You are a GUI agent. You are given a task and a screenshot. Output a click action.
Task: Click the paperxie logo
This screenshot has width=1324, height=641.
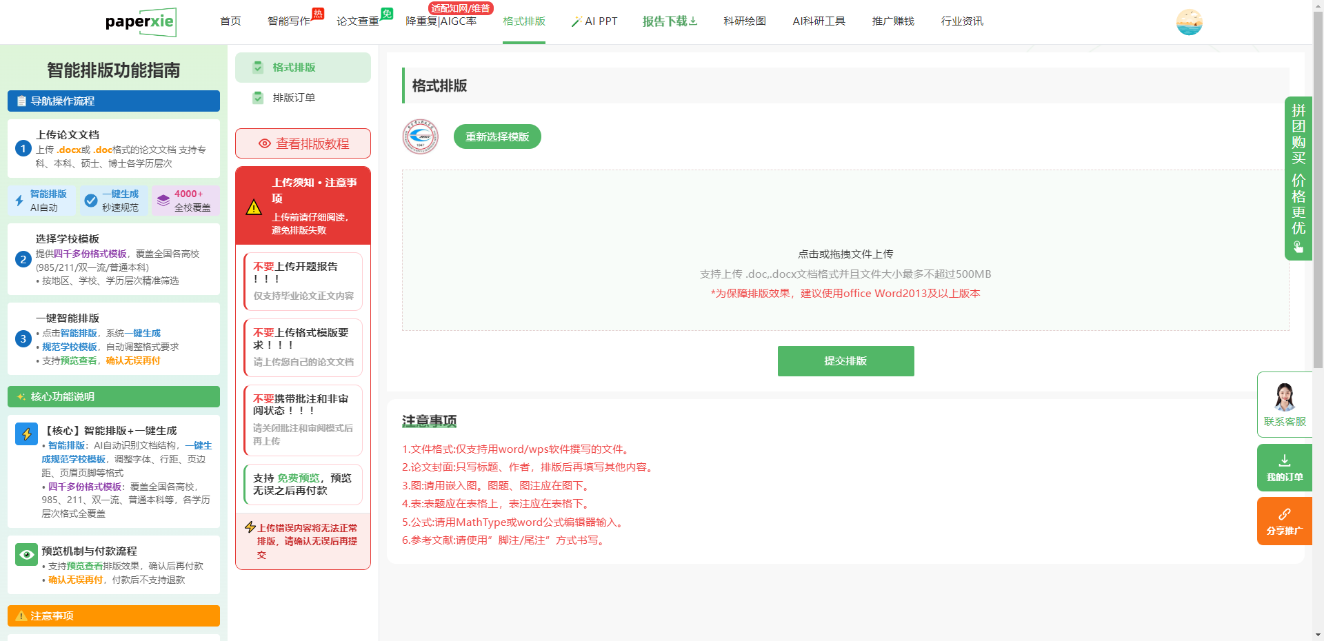[x=140, y=22]
